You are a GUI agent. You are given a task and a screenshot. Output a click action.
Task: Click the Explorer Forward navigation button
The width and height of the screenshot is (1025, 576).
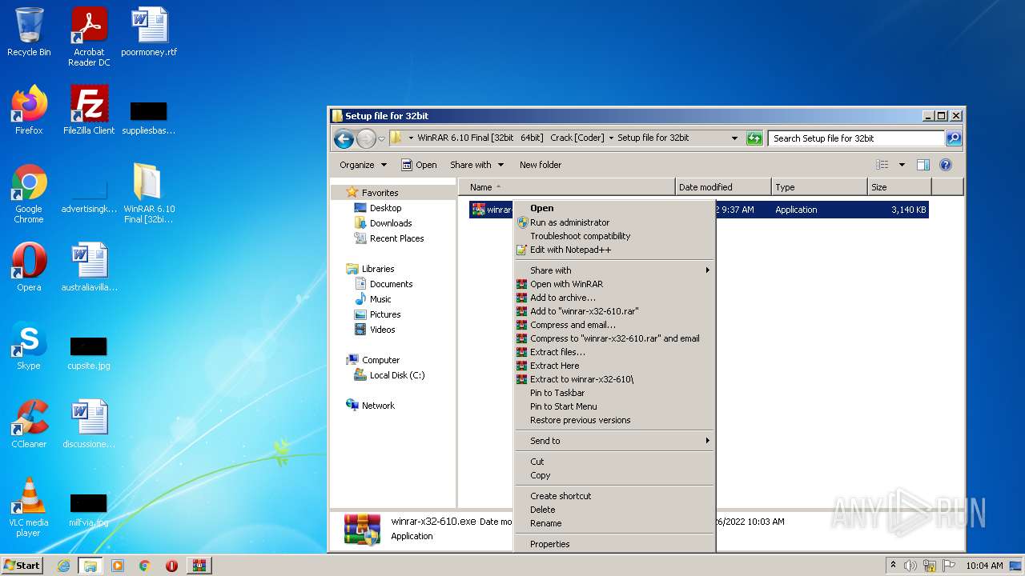click(x=366, y=138)
